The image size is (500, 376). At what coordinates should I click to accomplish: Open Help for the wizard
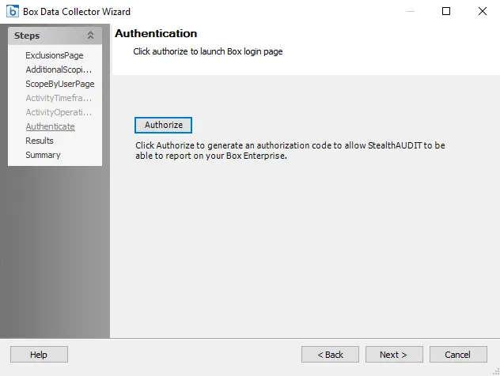click(x=39, y=355)
